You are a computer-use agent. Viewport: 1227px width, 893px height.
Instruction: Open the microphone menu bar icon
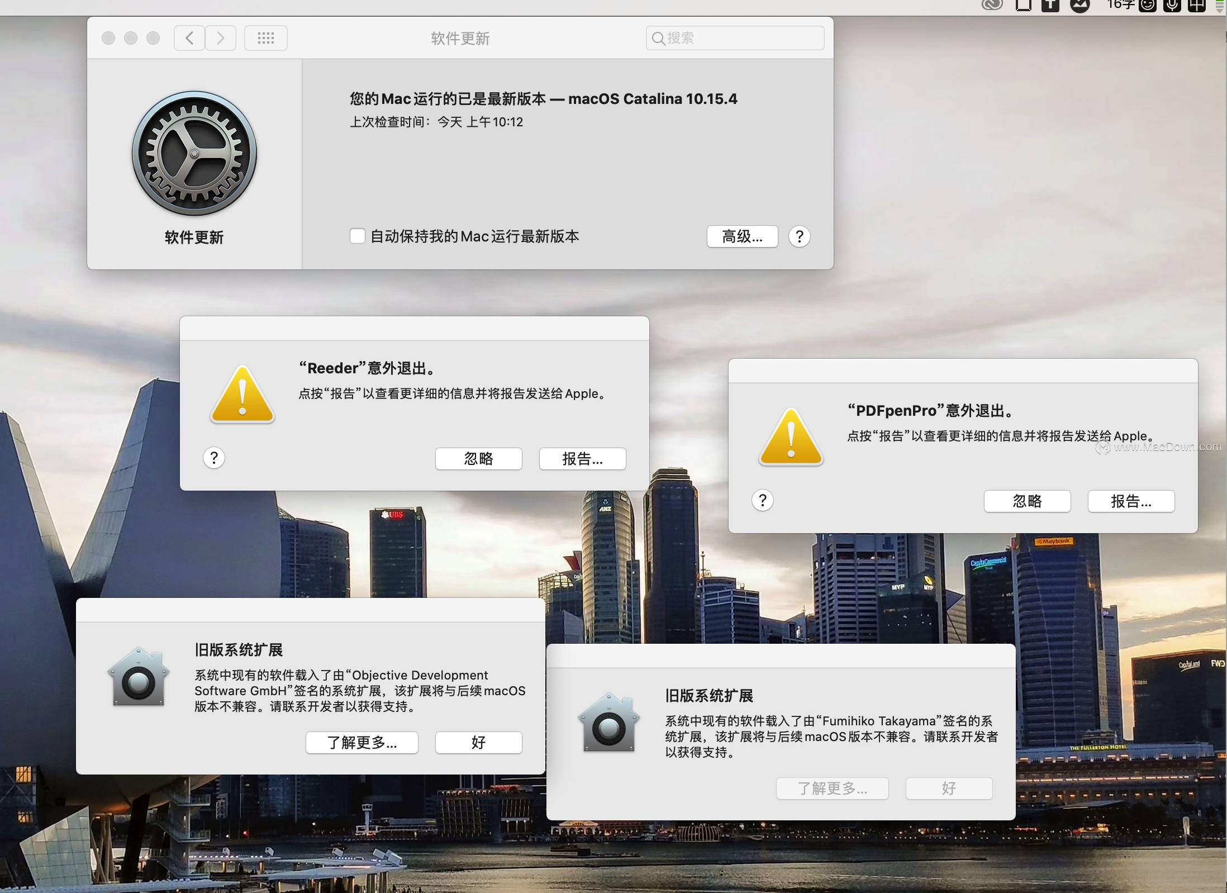point(1172,6)
